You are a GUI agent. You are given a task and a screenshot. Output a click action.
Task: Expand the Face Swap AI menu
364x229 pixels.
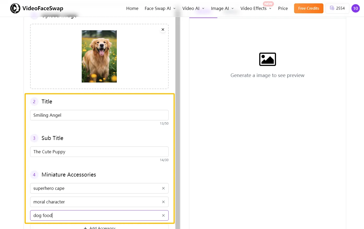coord(160,8)
